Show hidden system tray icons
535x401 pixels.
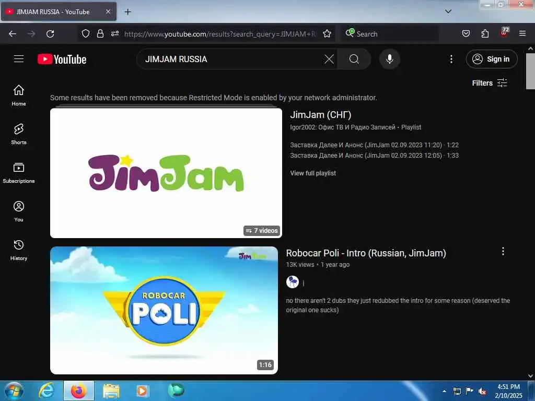(x=444, y=391)
